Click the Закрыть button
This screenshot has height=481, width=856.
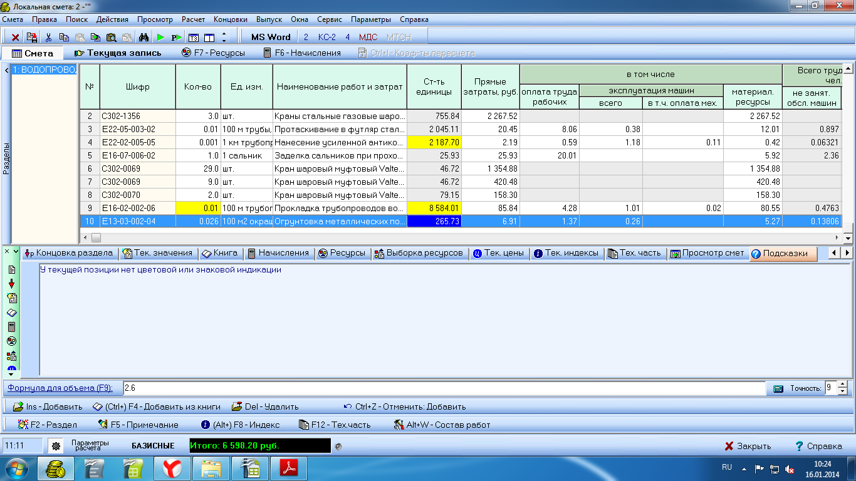748,446
